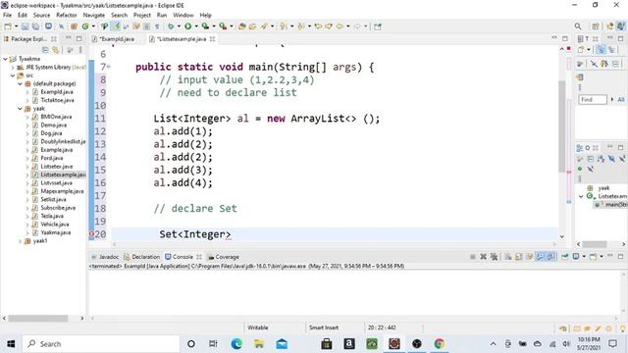Open the New file dropdown arrow
The height and width of the screenshot is (353, 628).
pos(16,26)
